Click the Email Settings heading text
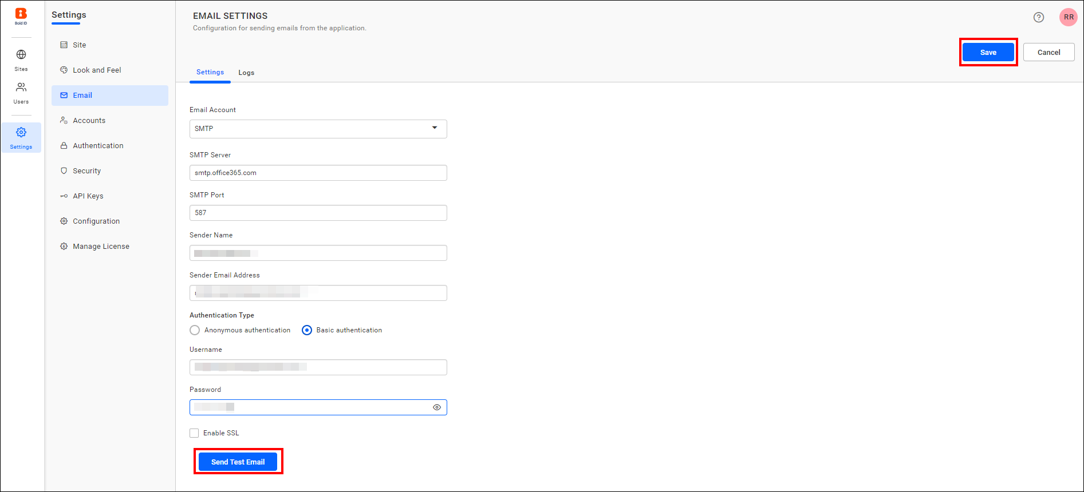Screen dimensions: 1084x492 click(230, 16)
